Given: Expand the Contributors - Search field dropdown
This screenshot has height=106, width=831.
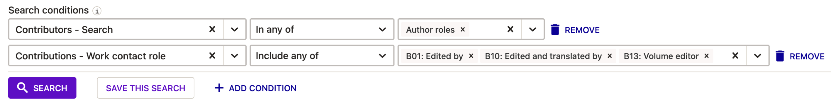Looking at the screenshot, I should [x=235, y=29].
